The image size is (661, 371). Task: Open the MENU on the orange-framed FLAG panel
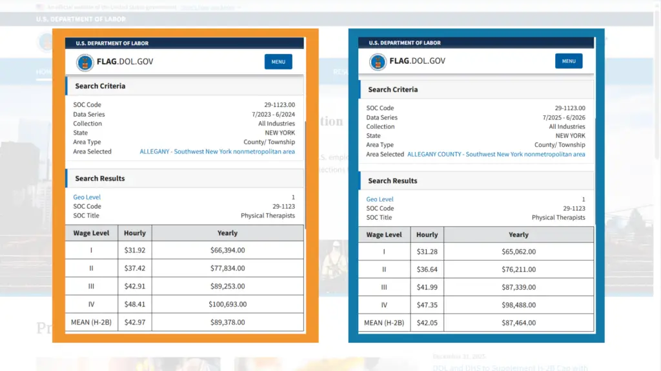278,62
